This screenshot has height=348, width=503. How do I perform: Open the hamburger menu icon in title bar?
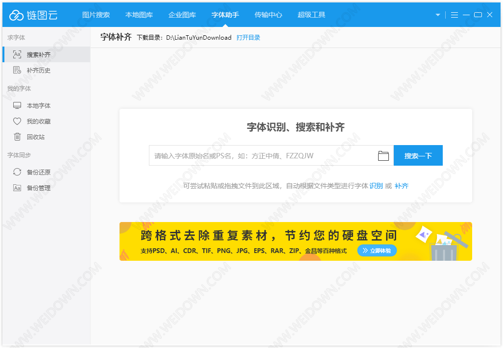[x=454, y=15]
